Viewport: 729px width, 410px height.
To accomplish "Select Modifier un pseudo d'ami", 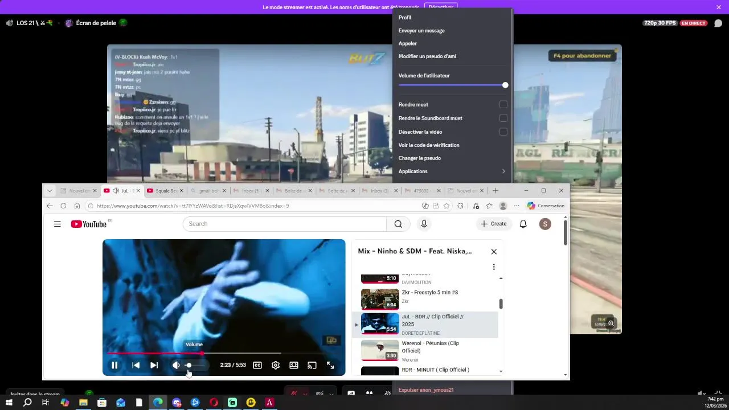I will [453, 56].
